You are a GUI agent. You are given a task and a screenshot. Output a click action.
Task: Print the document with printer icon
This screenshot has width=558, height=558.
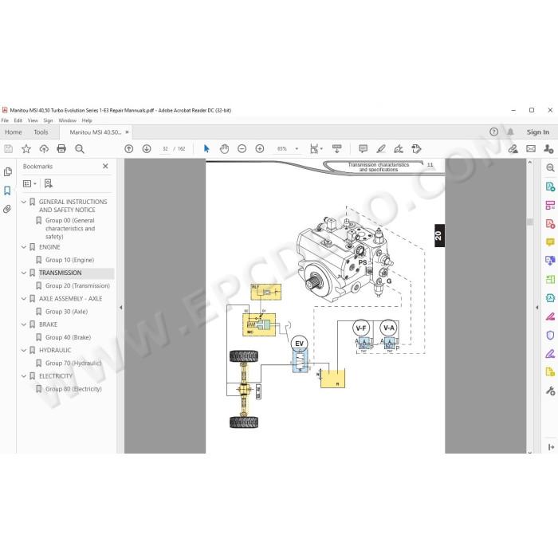pyautogui.click(x=61, y=149)
